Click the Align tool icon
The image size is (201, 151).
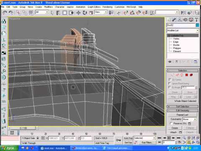(189, 13)
